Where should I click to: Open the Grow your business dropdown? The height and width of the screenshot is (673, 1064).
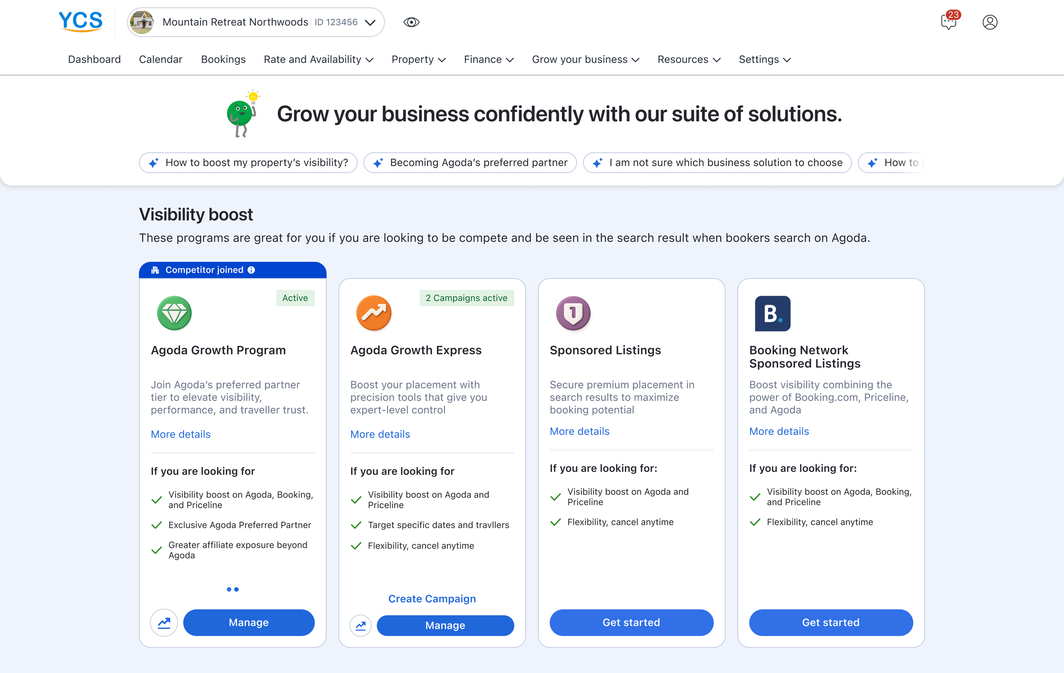coord(585,59)
